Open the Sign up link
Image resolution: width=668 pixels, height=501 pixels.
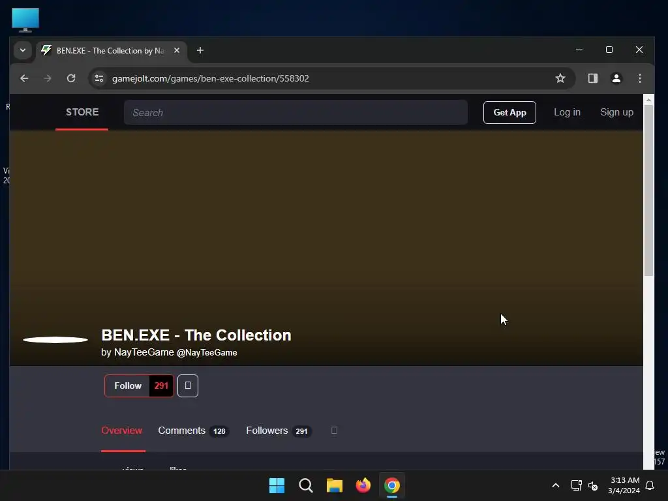tap(616, 112)
